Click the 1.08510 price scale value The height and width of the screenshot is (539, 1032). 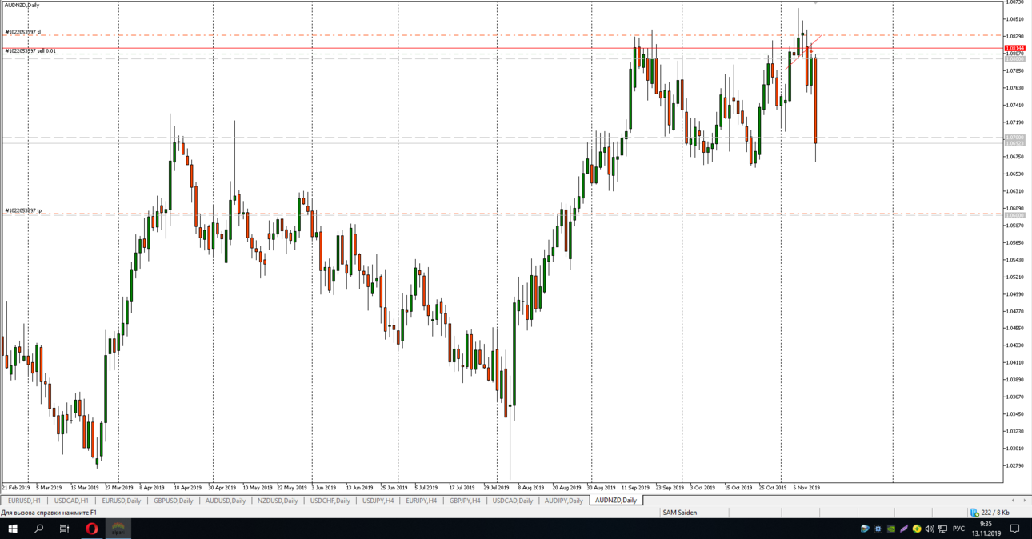click(1014, 19)
